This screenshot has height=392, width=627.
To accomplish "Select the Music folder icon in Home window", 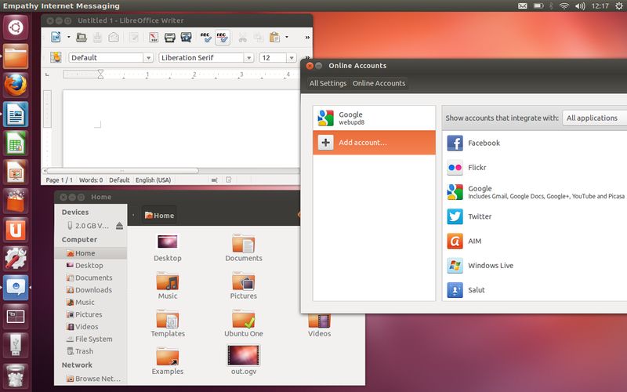I will tap(168, 281).
